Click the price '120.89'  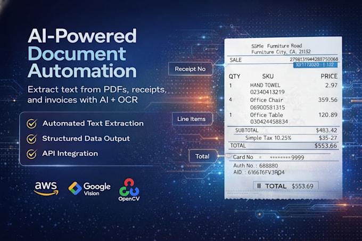(328, 114)
